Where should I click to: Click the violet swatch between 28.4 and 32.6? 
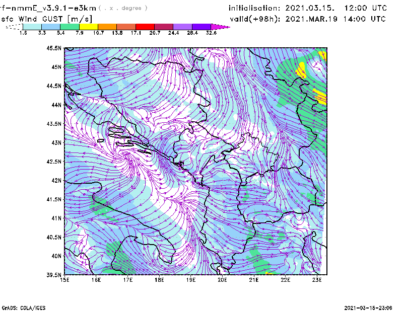click(201, 27)
